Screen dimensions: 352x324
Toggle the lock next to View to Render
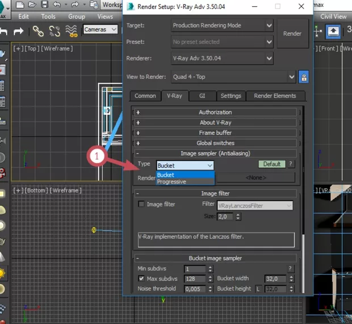pyautogui.click(x=304, y=77)
